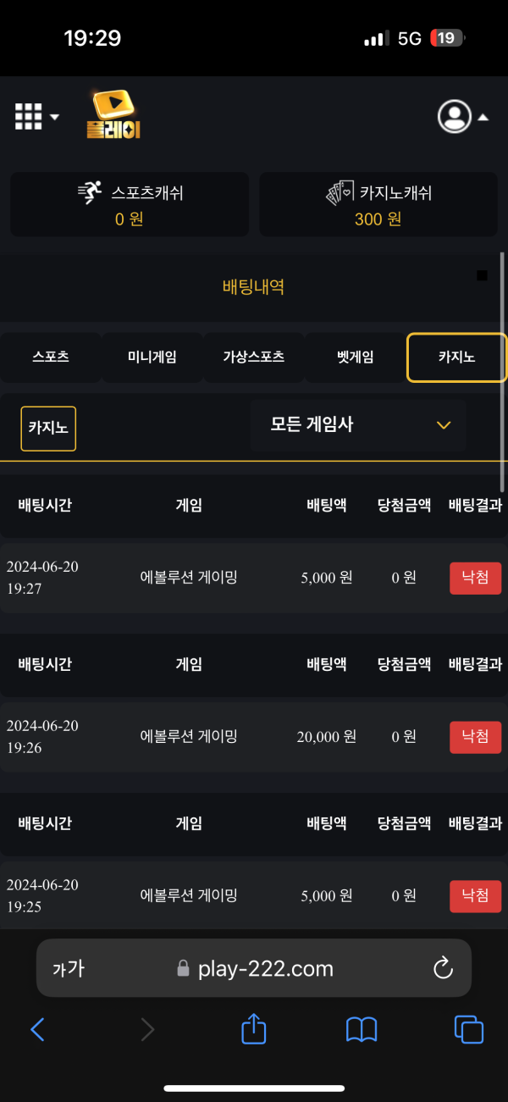Screen dimensions: 508x1102
Task: Go back with Safari back arrow
Action: coord(37,1029)
